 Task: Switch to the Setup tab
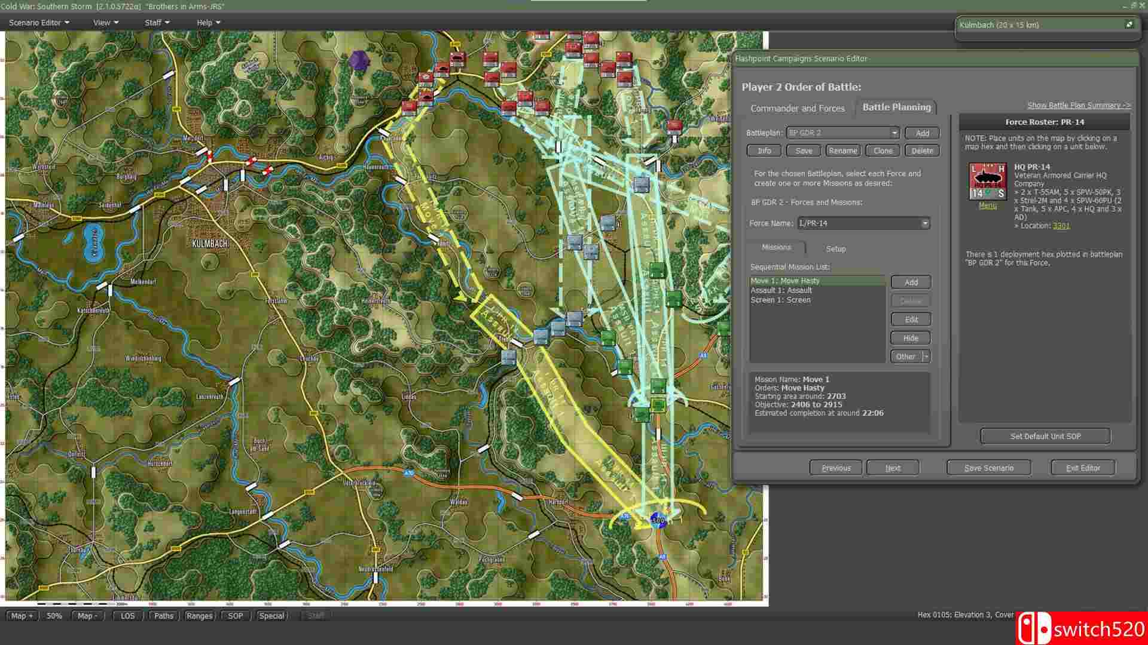point(835,249)
